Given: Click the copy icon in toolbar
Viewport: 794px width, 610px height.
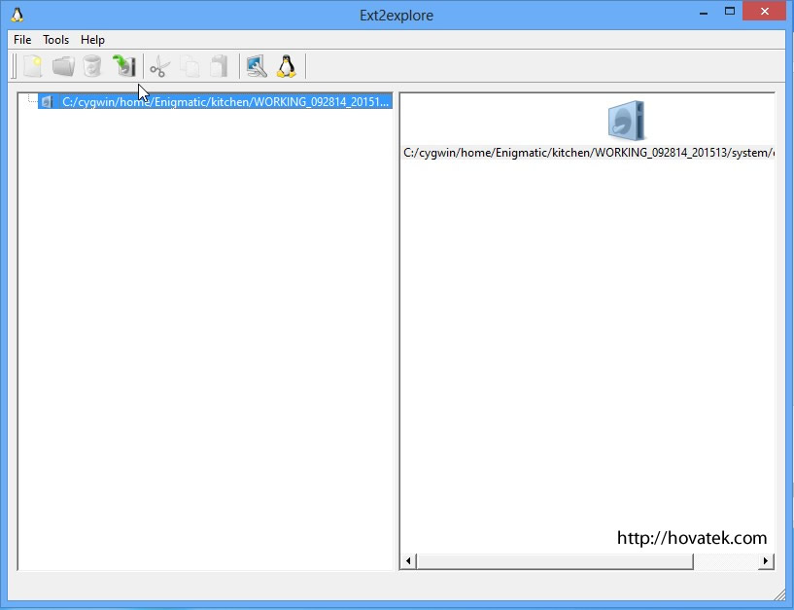Looking at the screenshot, I should (x=190, y=66).
